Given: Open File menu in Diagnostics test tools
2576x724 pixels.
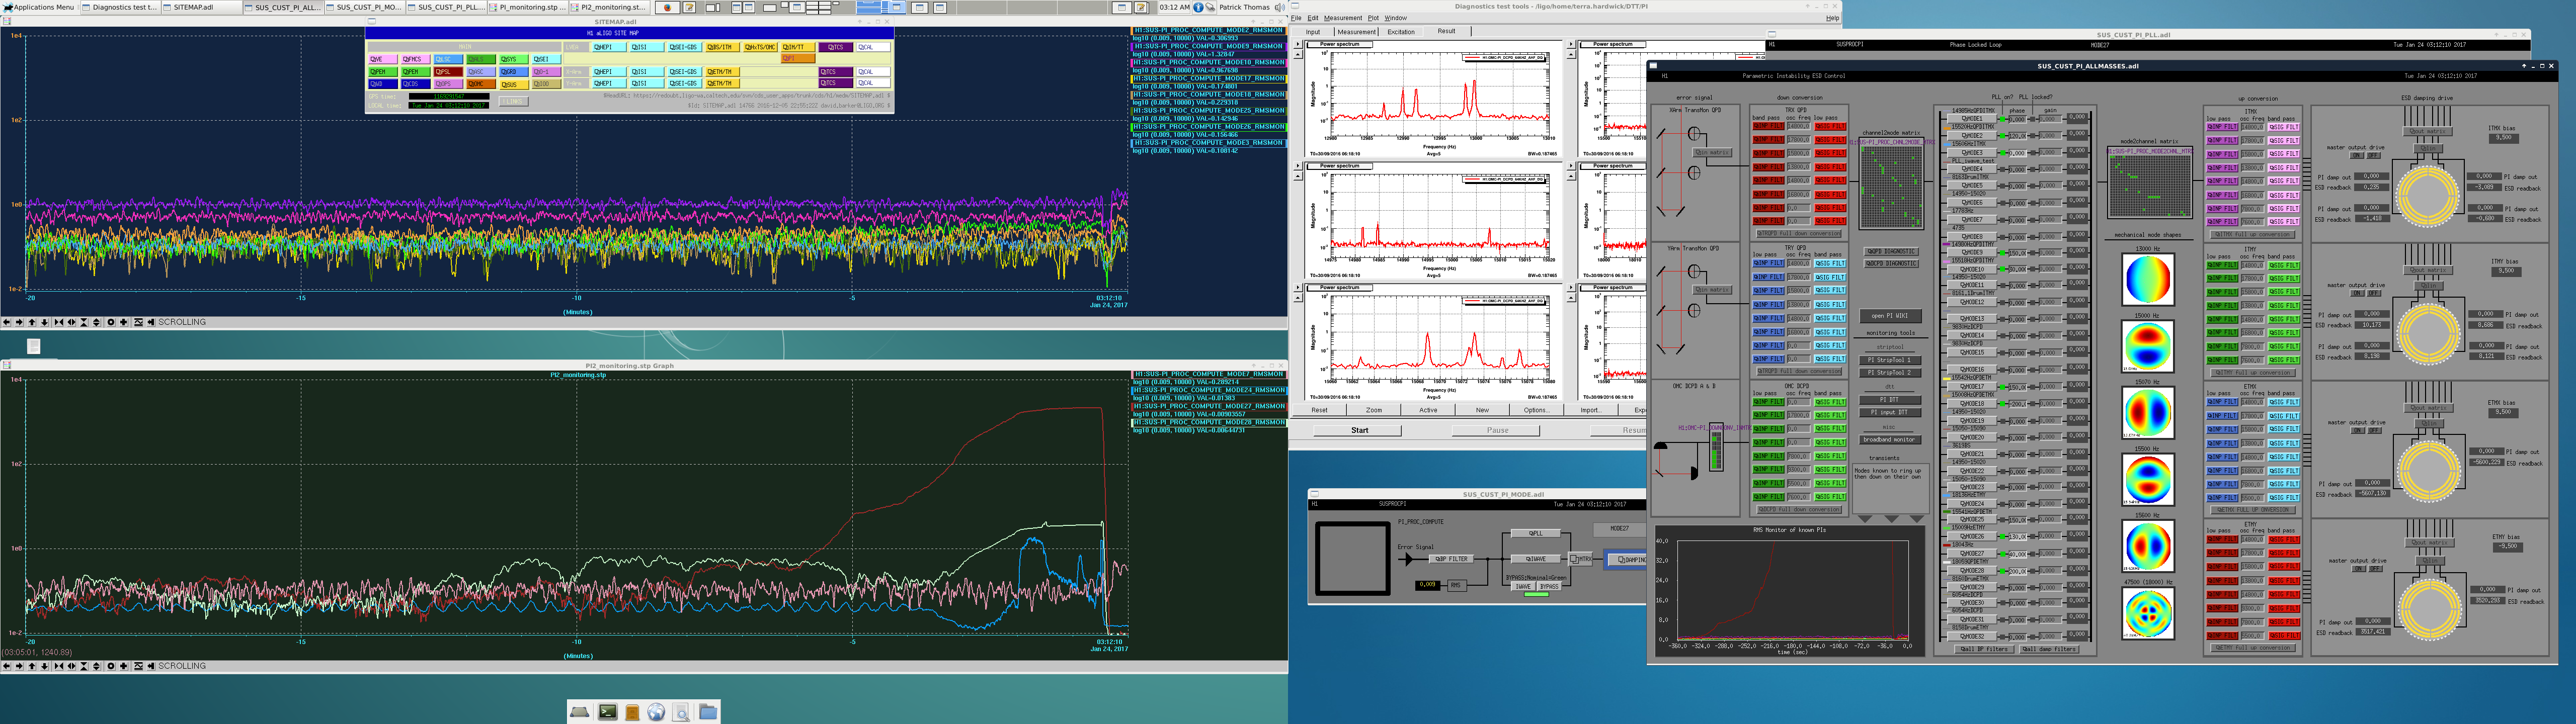Looking at the screenshot, I should (1297, 18).
